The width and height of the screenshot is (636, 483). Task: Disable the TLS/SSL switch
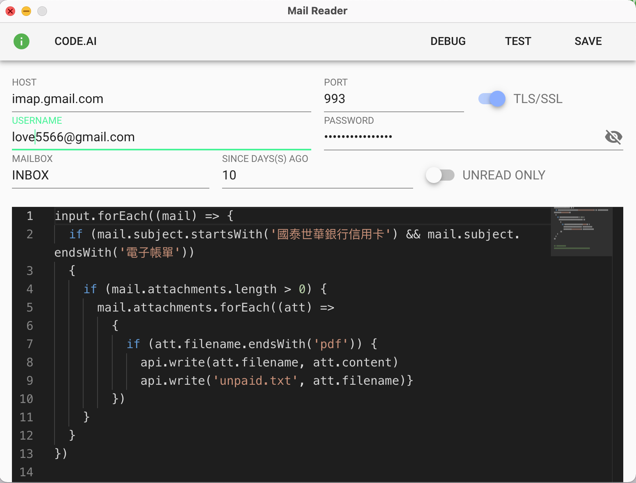point(492,99)
